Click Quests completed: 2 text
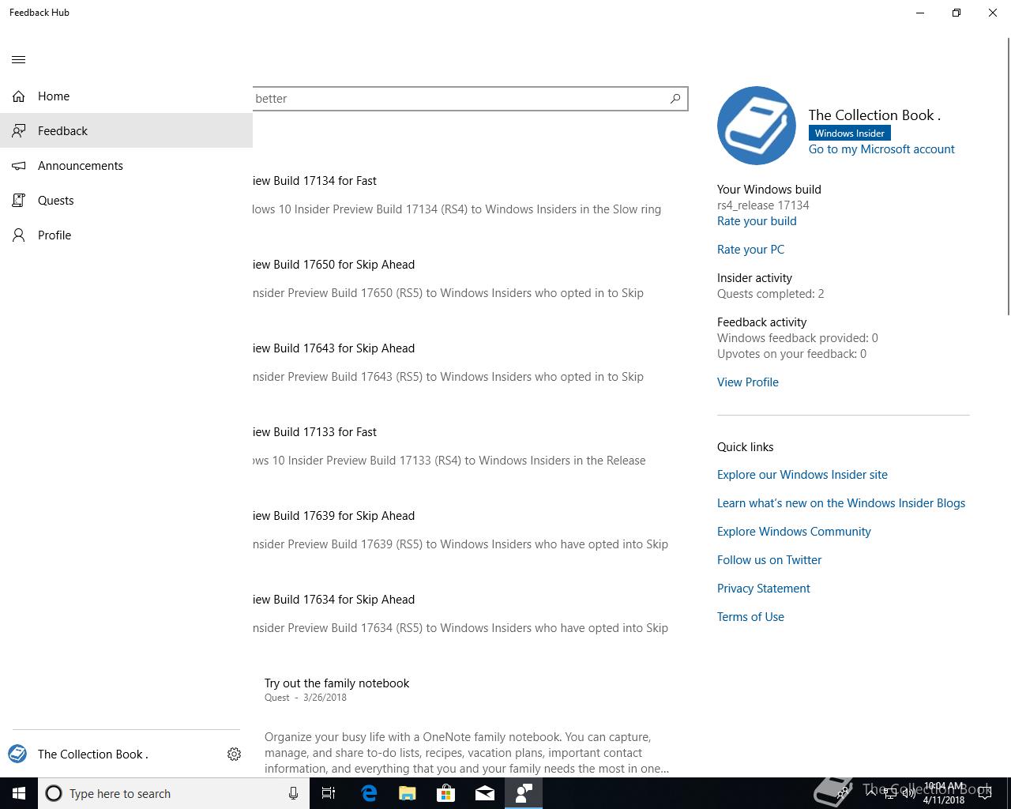Image resolution: width=1011 pixels, height=809 pixels. tap(770, 294)
